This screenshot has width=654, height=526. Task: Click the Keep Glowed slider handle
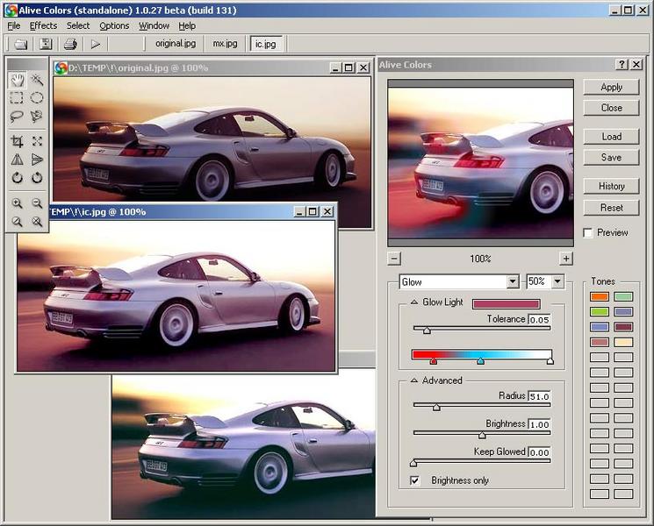[413, 463]
